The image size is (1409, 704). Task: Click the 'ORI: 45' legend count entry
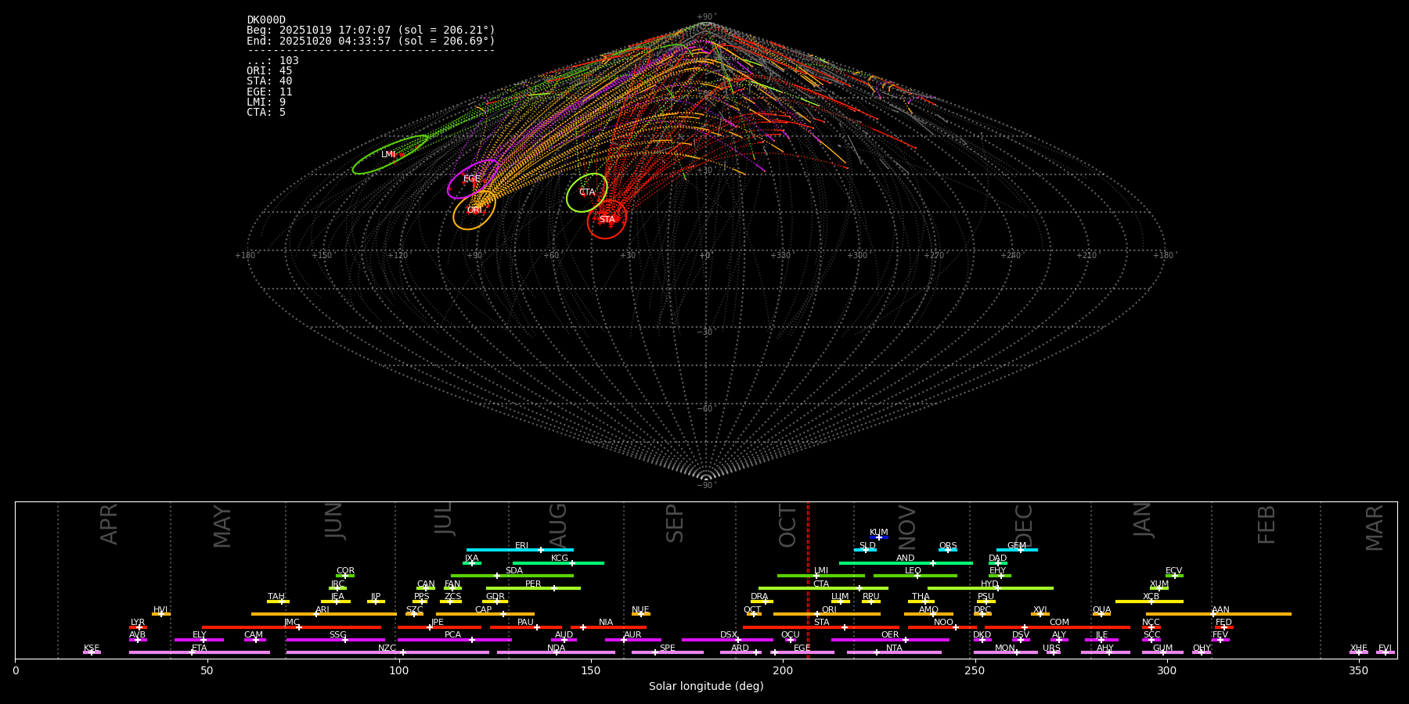click(269, 71)
